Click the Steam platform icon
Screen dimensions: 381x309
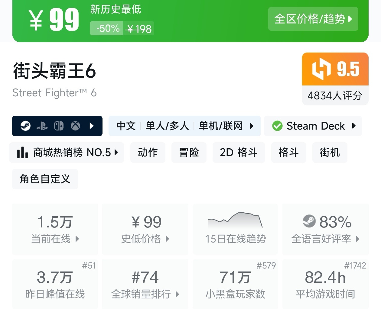[x=25, y=126]
